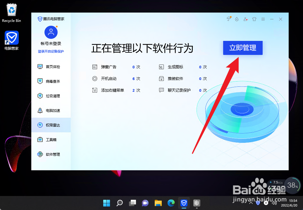303x210 pixels.
Task: Select 病毒查杀 sidebar item
Action: [51, 81]
